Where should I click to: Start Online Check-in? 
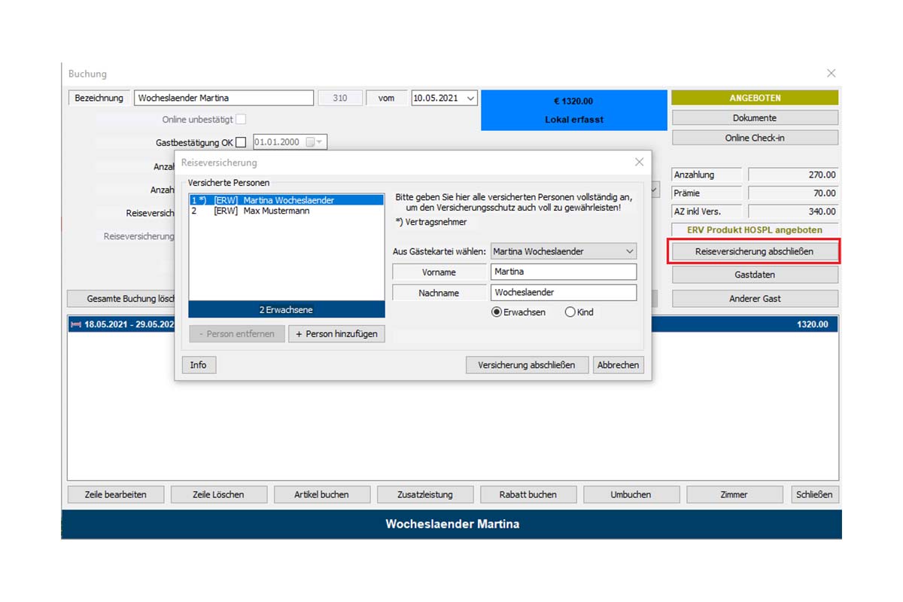coord(754,138)
